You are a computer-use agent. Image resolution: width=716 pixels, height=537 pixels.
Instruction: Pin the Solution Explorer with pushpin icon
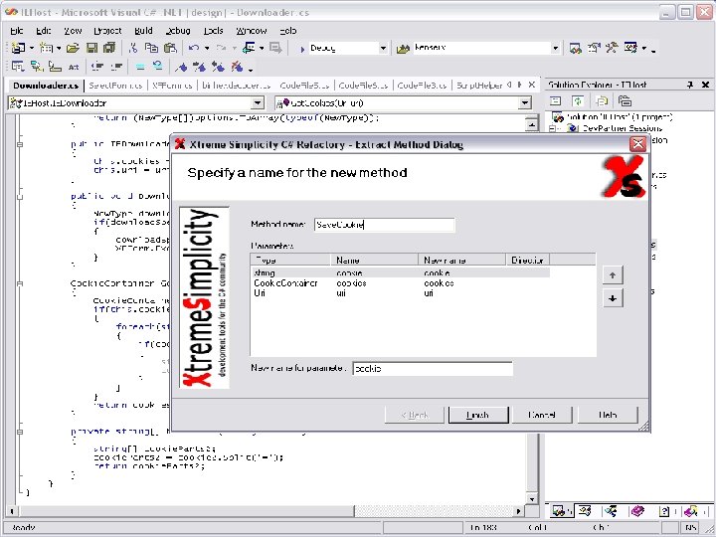point(690,85)
